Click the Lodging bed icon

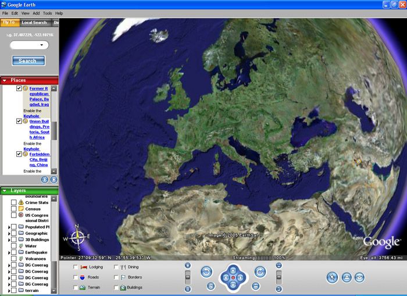point(84,267)
